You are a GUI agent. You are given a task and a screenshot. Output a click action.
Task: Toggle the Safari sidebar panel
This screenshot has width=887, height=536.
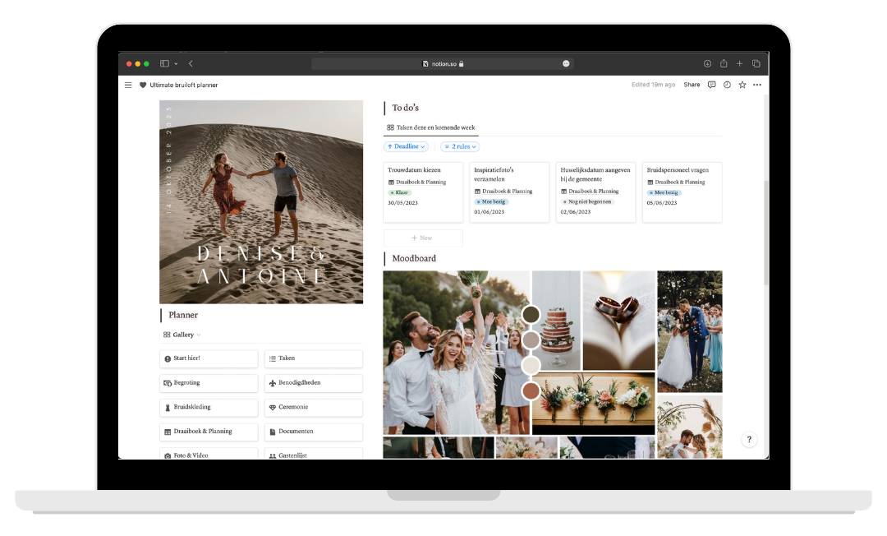[x=164, y=63]
